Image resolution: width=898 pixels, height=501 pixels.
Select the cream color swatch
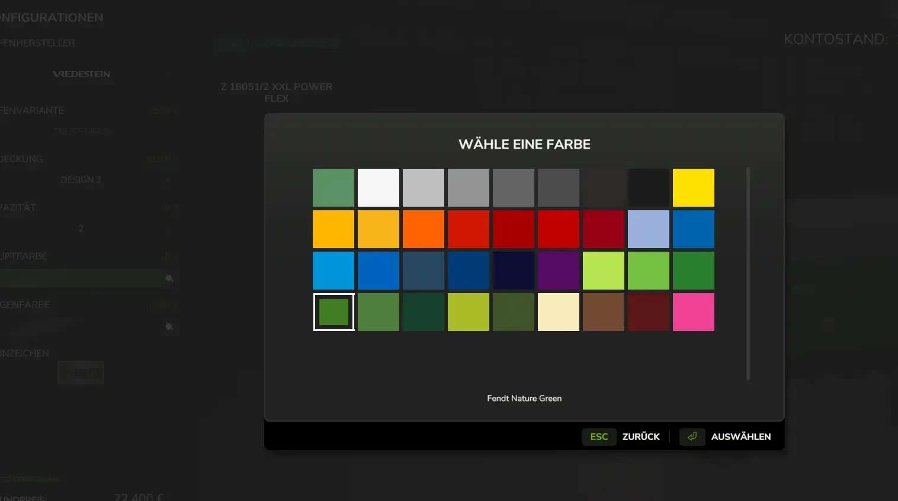point(559,312)
